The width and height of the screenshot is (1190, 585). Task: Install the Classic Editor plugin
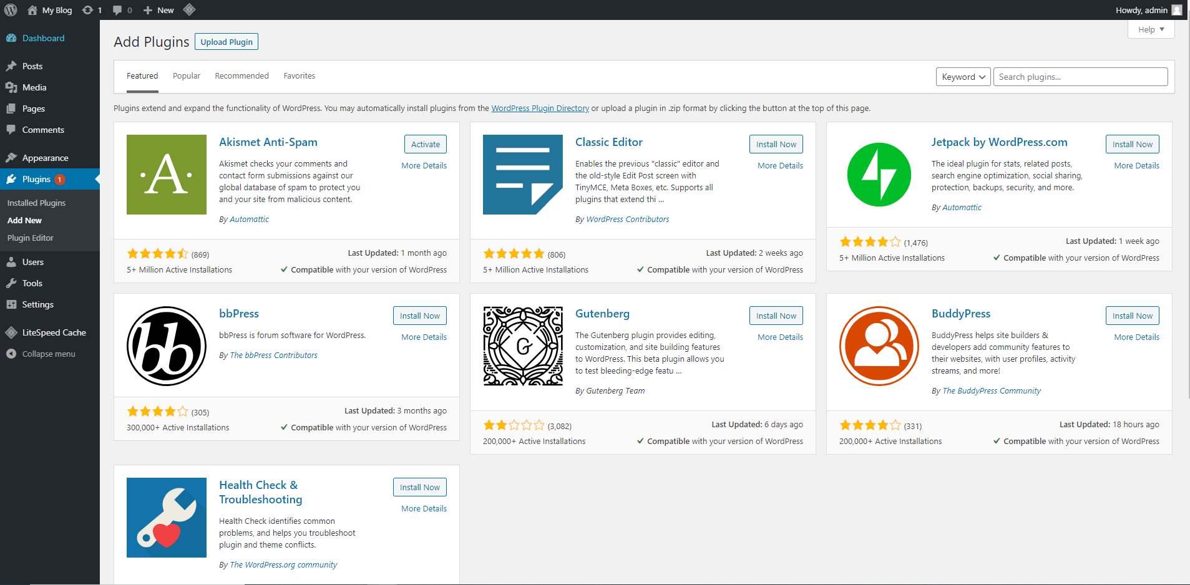pyautogui.click(x=776, y=144)
